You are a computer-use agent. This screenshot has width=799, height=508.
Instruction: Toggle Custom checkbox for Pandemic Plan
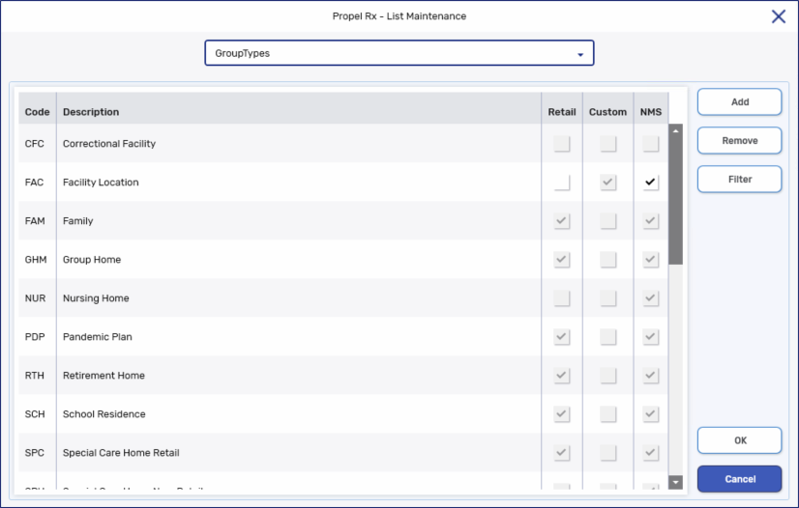point(607,337)
